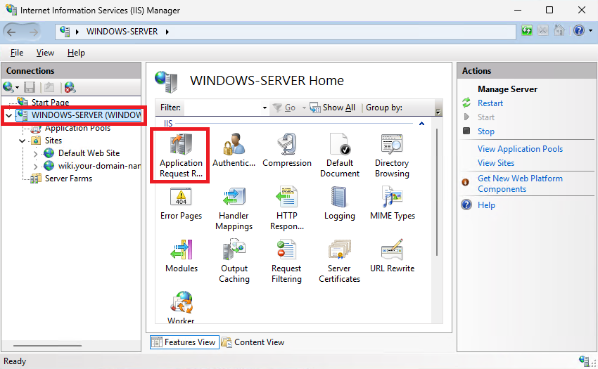Click the address bar breadcrumb field
Screen dimensions: 598x369
pos(286,32)
